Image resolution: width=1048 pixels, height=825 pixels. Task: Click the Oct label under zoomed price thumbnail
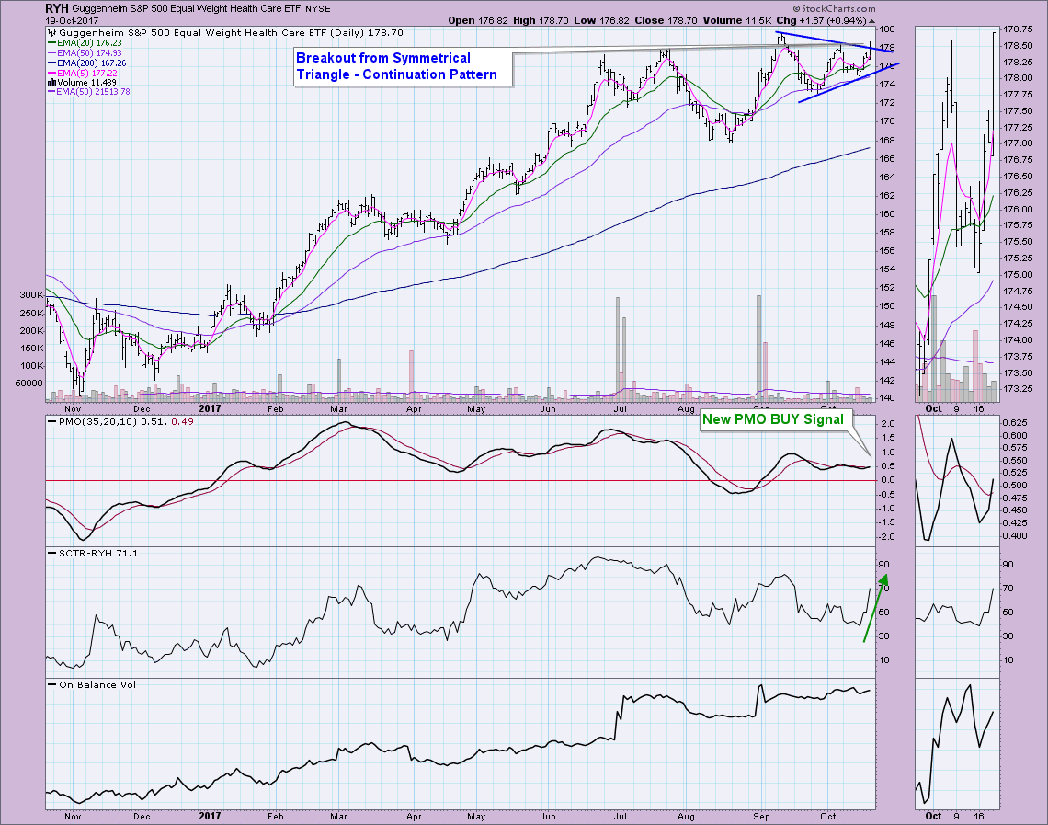click(933, 408)
